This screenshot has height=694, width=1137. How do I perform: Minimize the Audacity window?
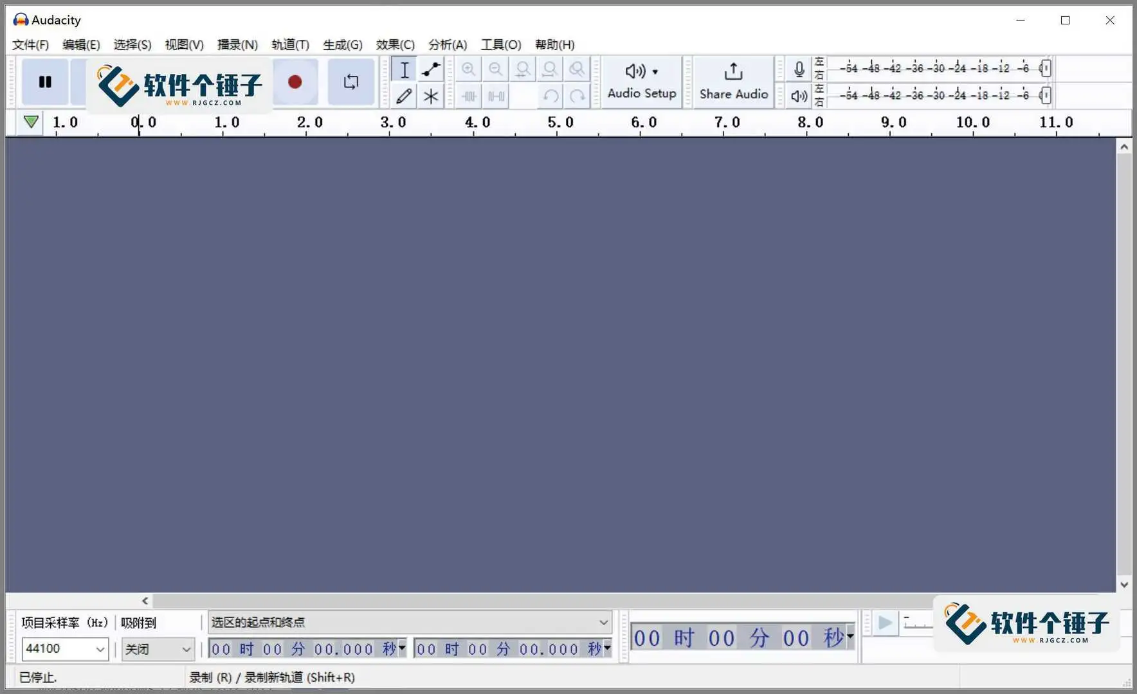click(1020, 21)
